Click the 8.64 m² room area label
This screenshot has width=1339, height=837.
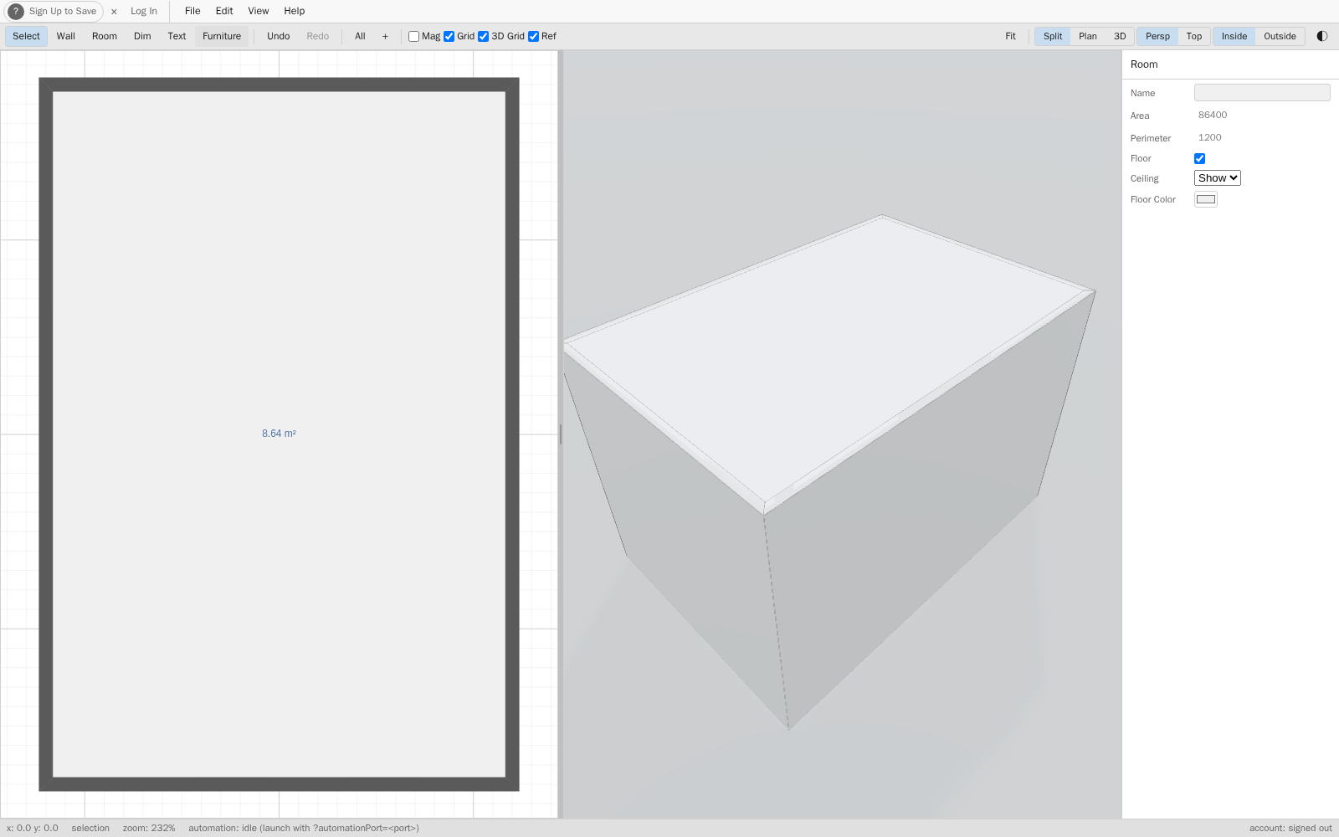pyautogui.click(x=279, y=434)
